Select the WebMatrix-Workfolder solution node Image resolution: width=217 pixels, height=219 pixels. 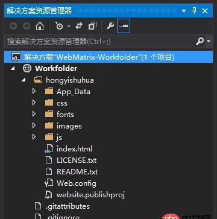[x=108, y=57]
